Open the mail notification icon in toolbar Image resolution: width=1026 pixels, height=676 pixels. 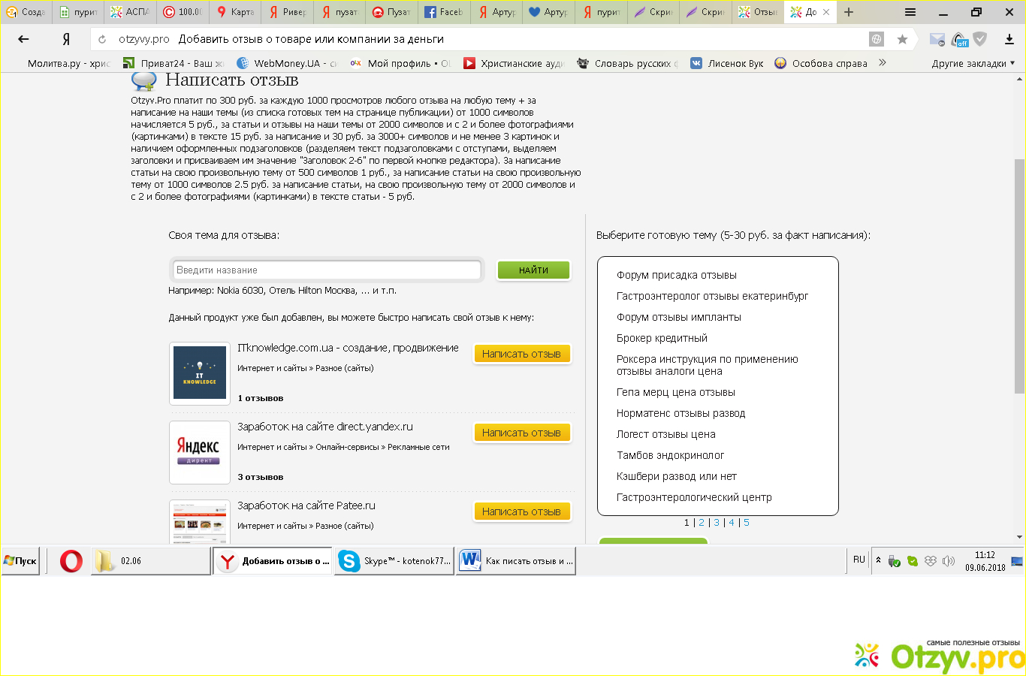(x=937, y=39)
